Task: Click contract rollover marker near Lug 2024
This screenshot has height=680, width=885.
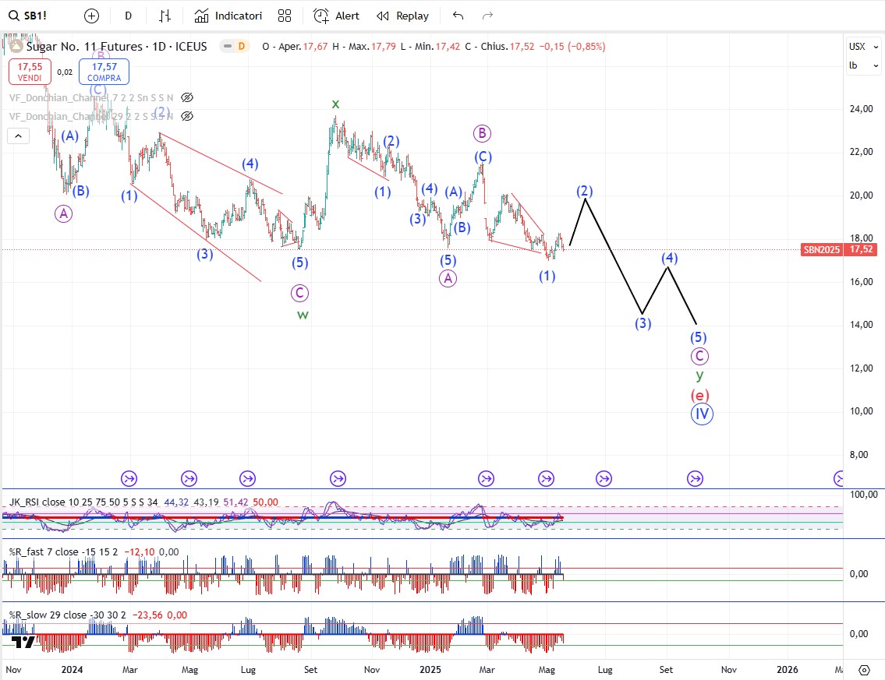Action: coord(248,479)
